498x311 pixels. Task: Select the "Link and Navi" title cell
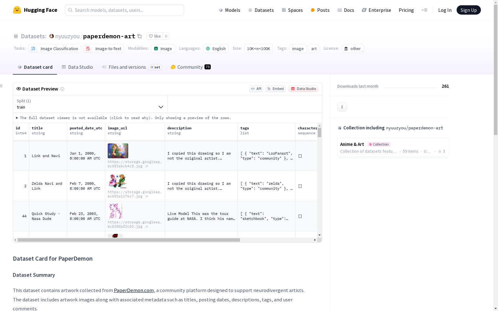click(x=48, y=156)
